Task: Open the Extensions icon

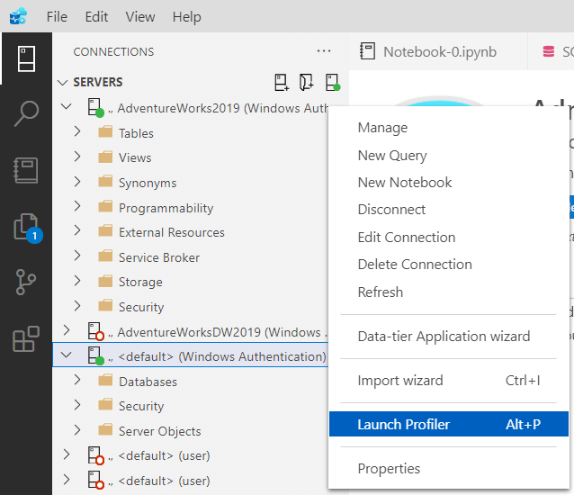Action: 26,339
